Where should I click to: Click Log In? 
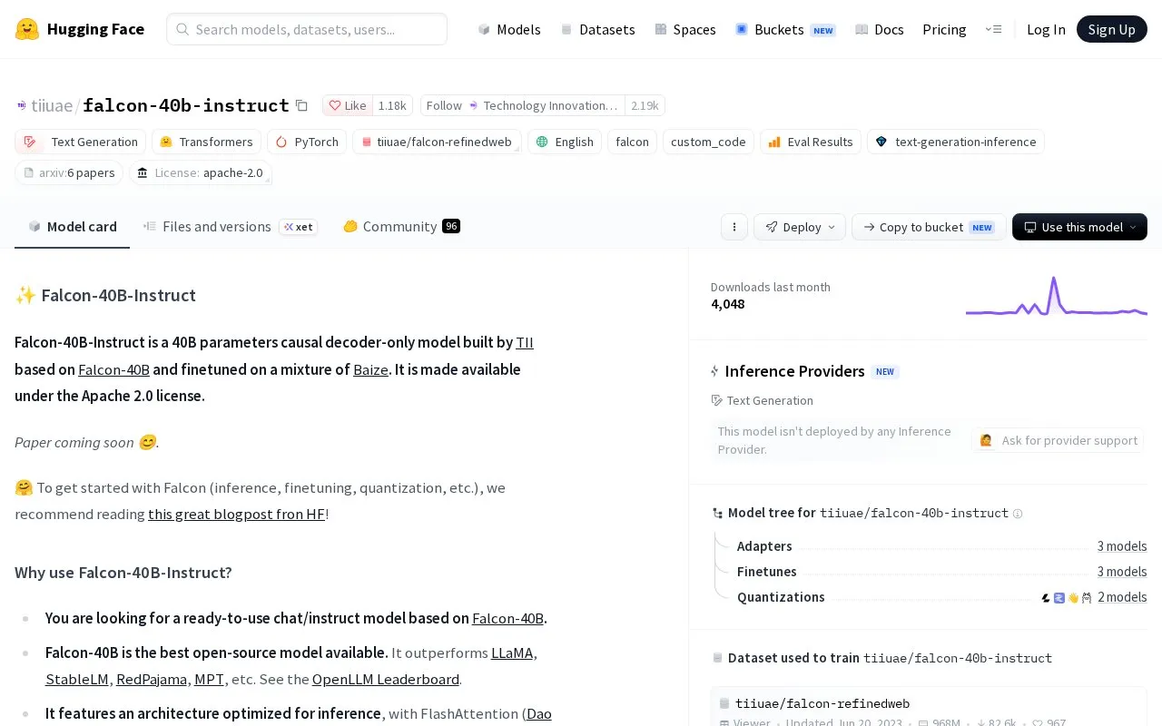[x=1046, y=29]
